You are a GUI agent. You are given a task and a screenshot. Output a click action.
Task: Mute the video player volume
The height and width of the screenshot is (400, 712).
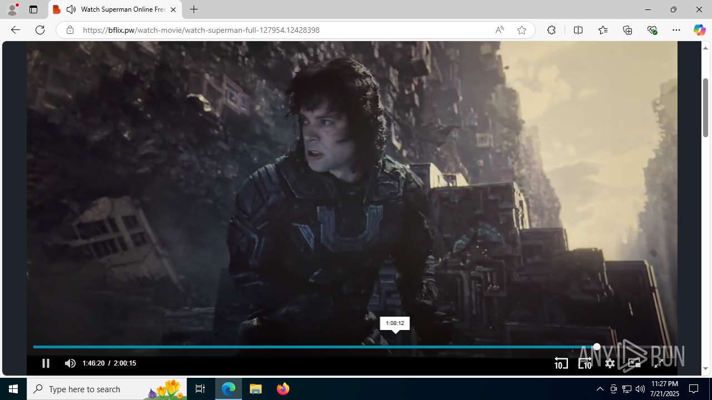[70, 363]
